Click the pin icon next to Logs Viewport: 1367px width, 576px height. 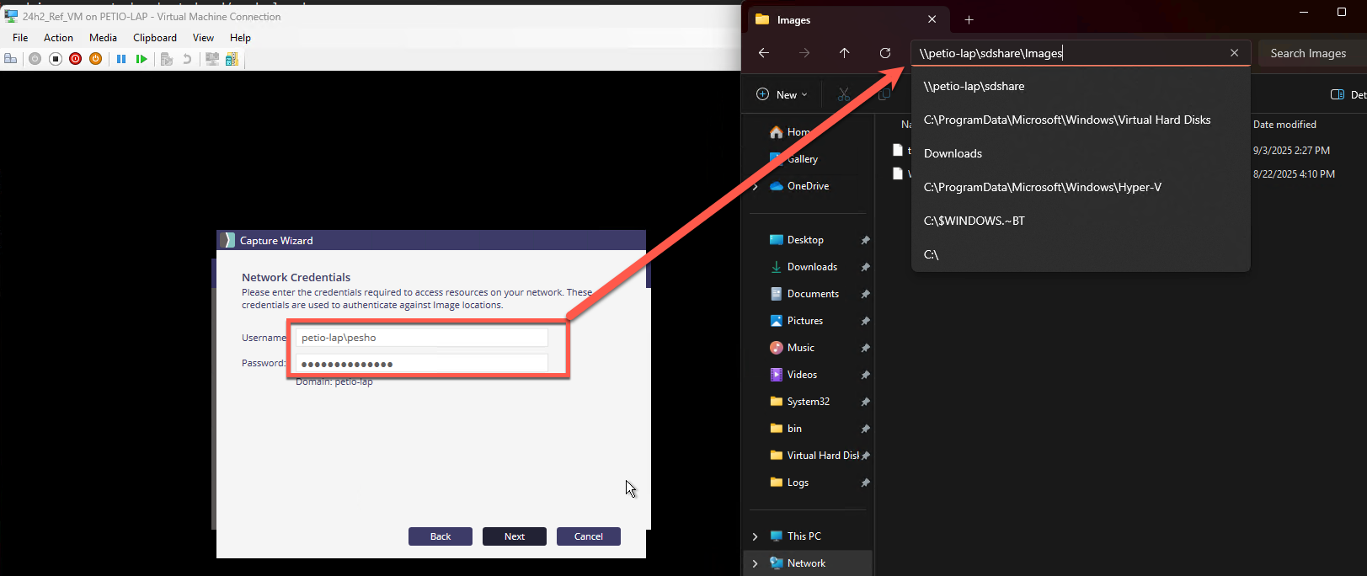coord(865,483)
